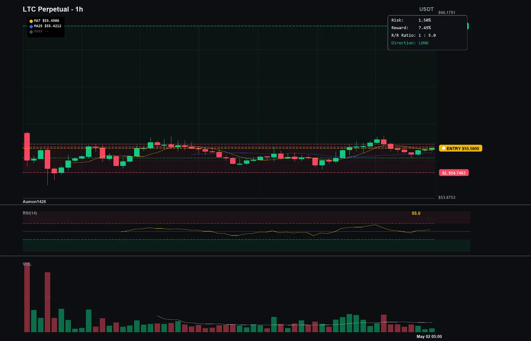Click the Direction: LONG row
This screenshot has width=531, height=341.
coord(410,43)
